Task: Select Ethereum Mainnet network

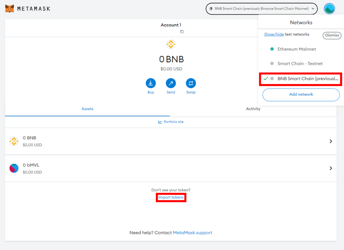Action: point(297,49)
